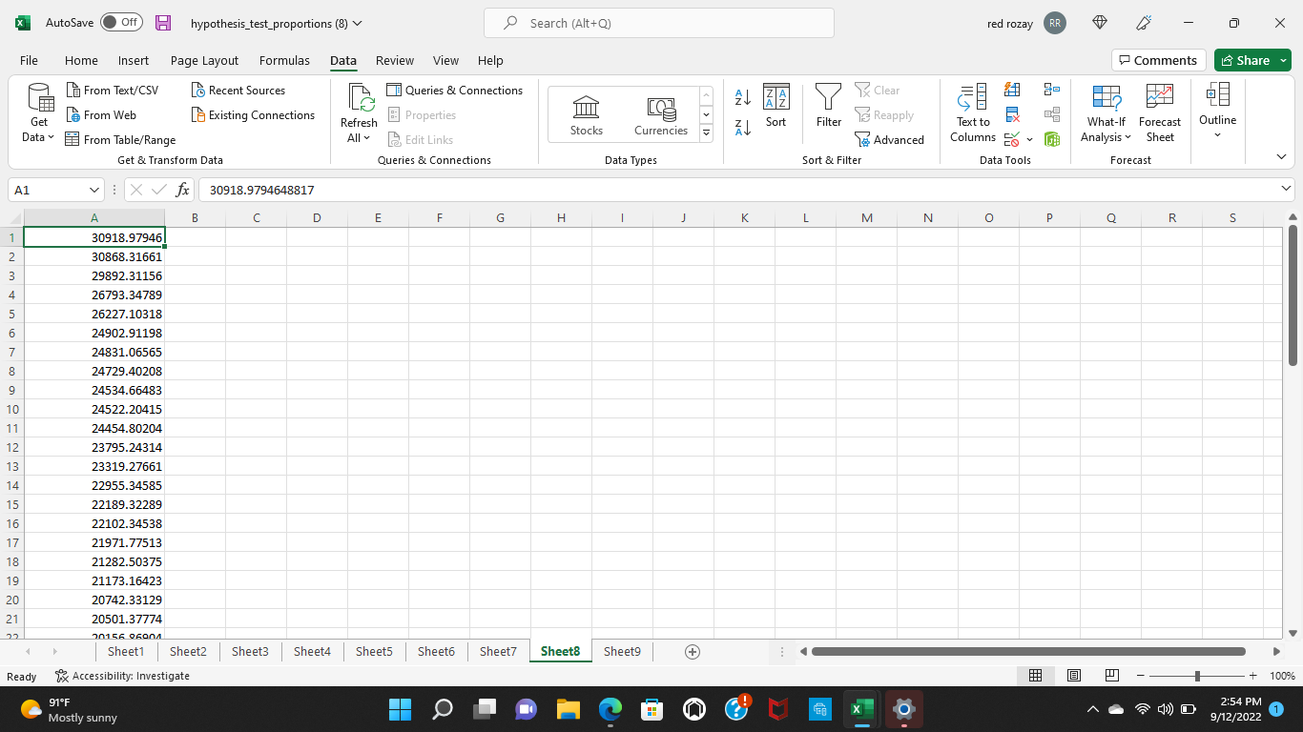The height and width of the screenshot is (732, 1303).
Task: Open the Windows Start menu
Action: click(x=400, y=709)
